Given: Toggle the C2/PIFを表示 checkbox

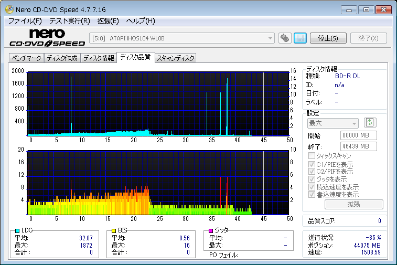Looking at the screenshot, I should pos(312,172).
